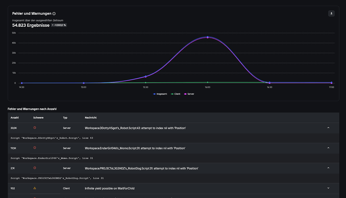Click stack trace 'Workspace.DDottyHSgot's_Robot.Script', Line 43

52,138
